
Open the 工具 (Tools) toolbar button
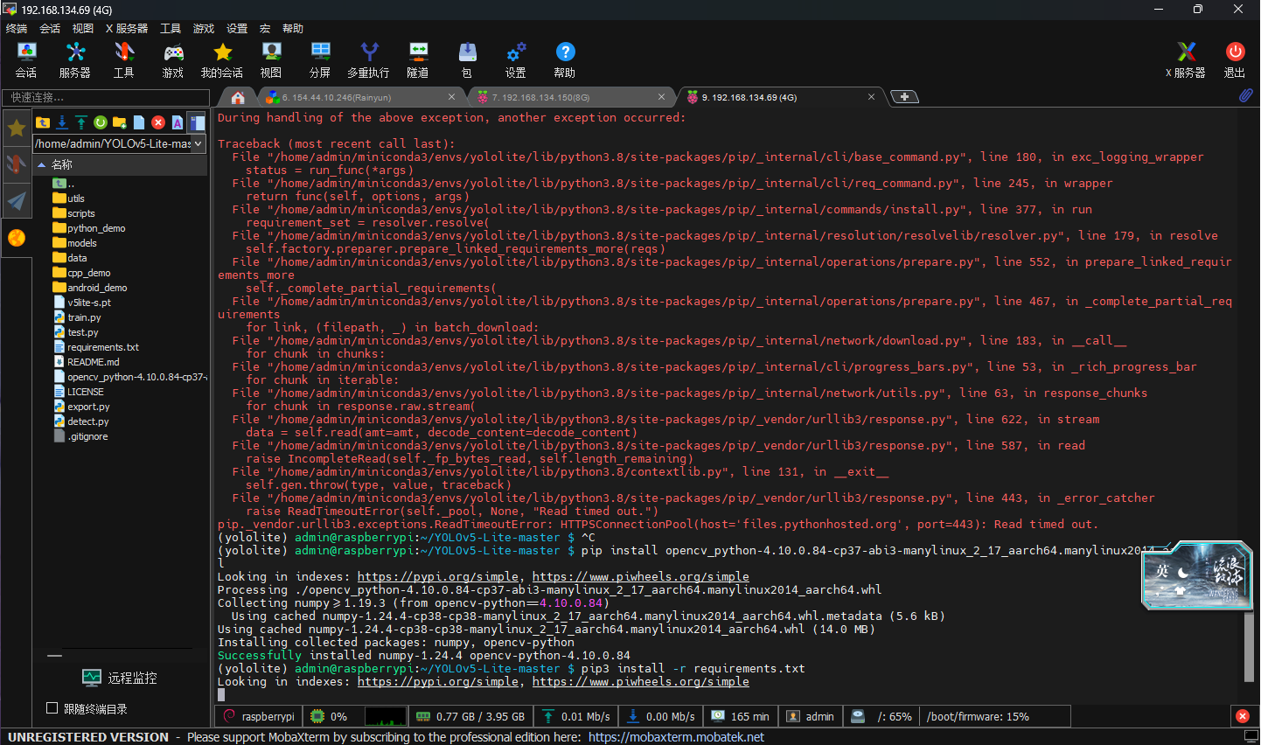pos(124,60)
